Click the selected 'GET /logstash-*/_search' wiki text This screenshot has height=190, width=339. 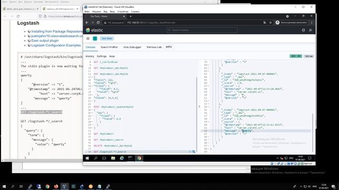coord(41,112)
